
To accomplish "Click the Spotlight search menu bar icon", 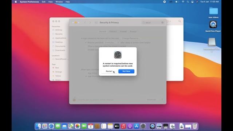I will (188, 2).
